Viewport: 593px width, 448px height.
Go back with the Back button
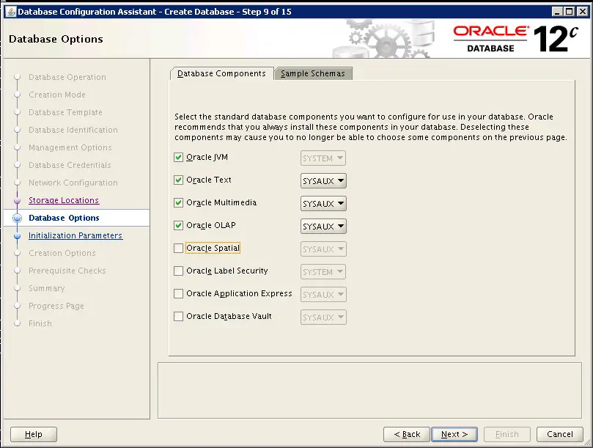pyautogui.click(x=407, y=434)
